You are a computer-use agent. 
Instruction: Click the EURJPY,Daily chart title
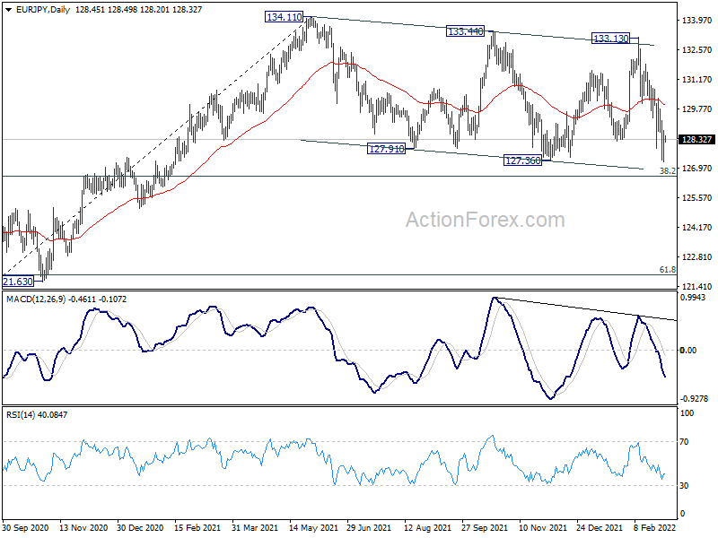point(42,10)
